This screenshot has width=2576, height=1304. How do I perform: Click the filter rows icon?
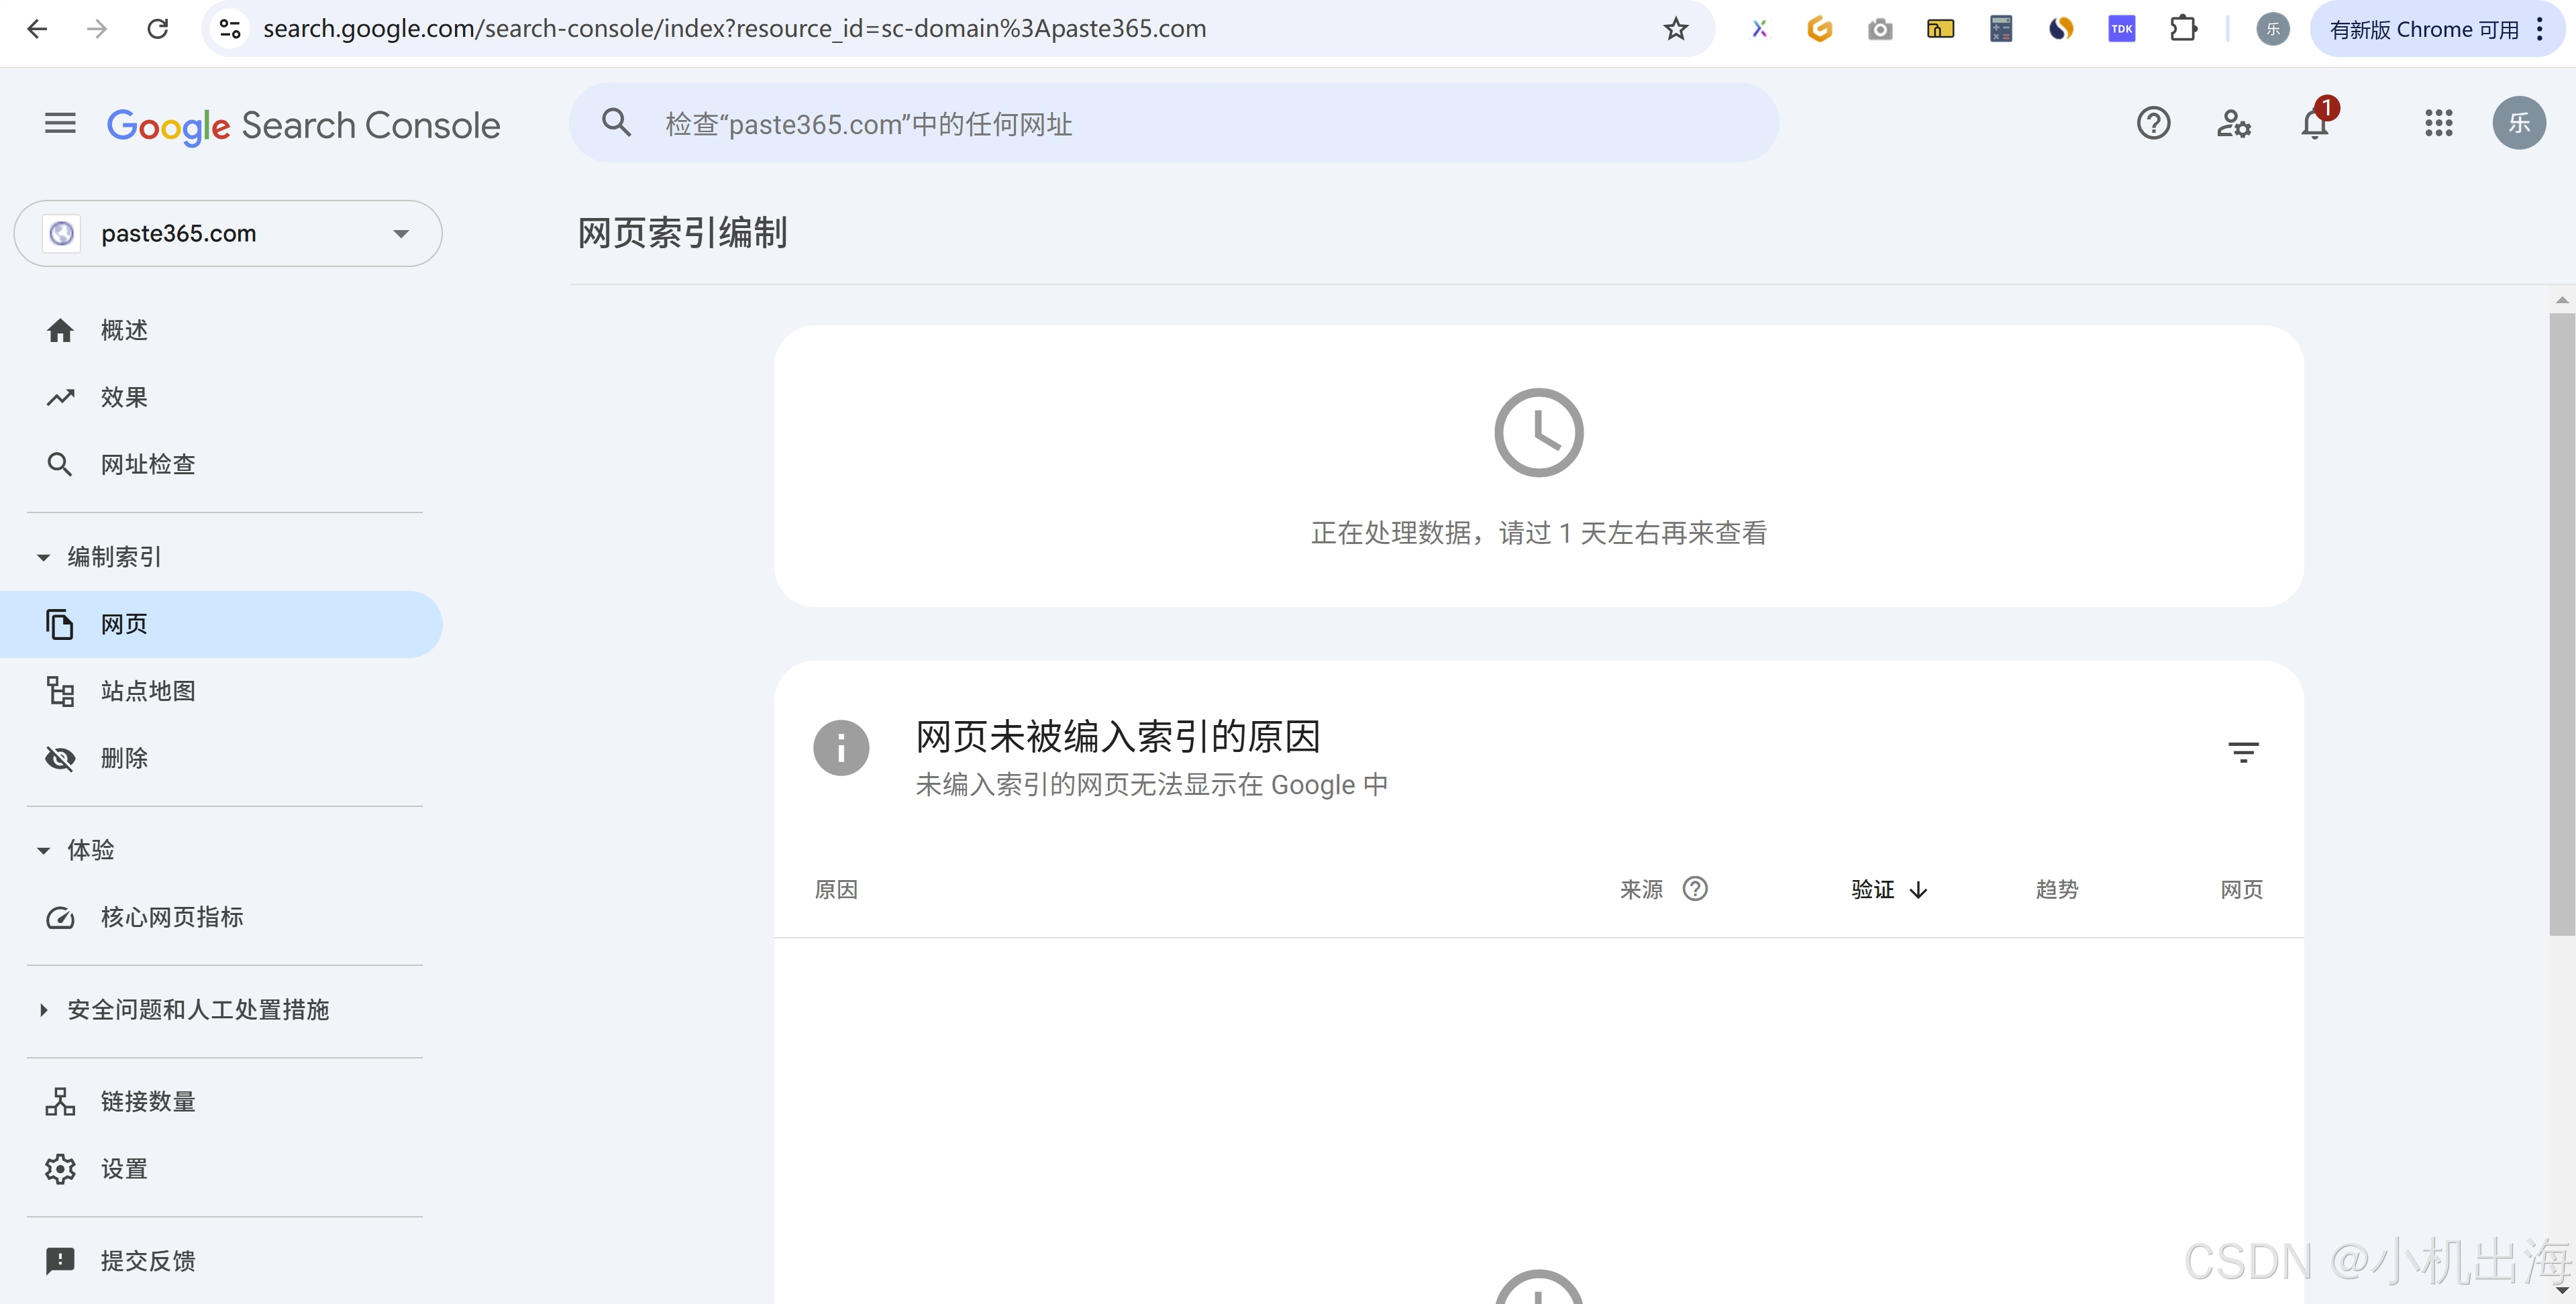tap(2243, 752)
